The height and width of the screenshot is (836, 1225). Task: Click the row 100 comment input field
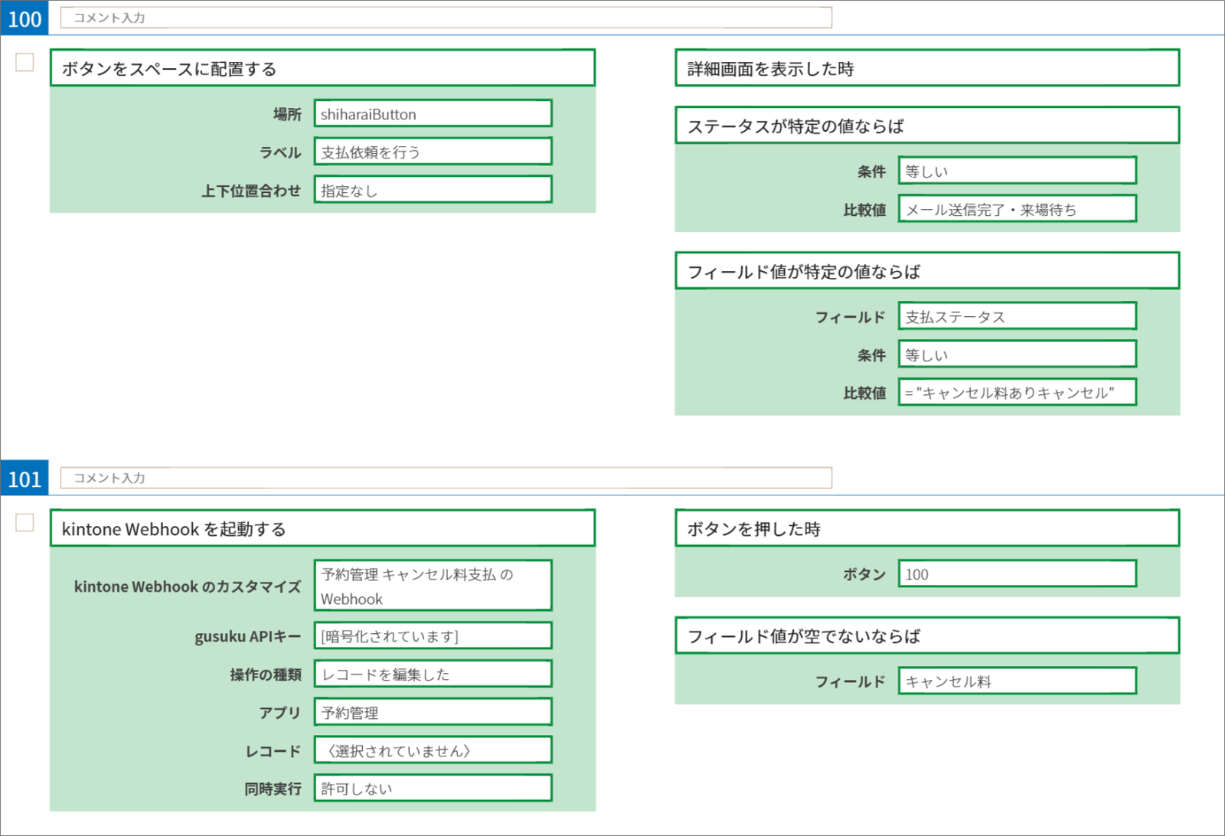446,18
